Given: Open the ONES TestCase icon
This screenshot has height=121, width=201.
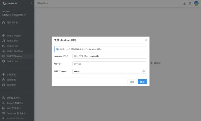Looking at the screenshot, I should click(3, 51).
